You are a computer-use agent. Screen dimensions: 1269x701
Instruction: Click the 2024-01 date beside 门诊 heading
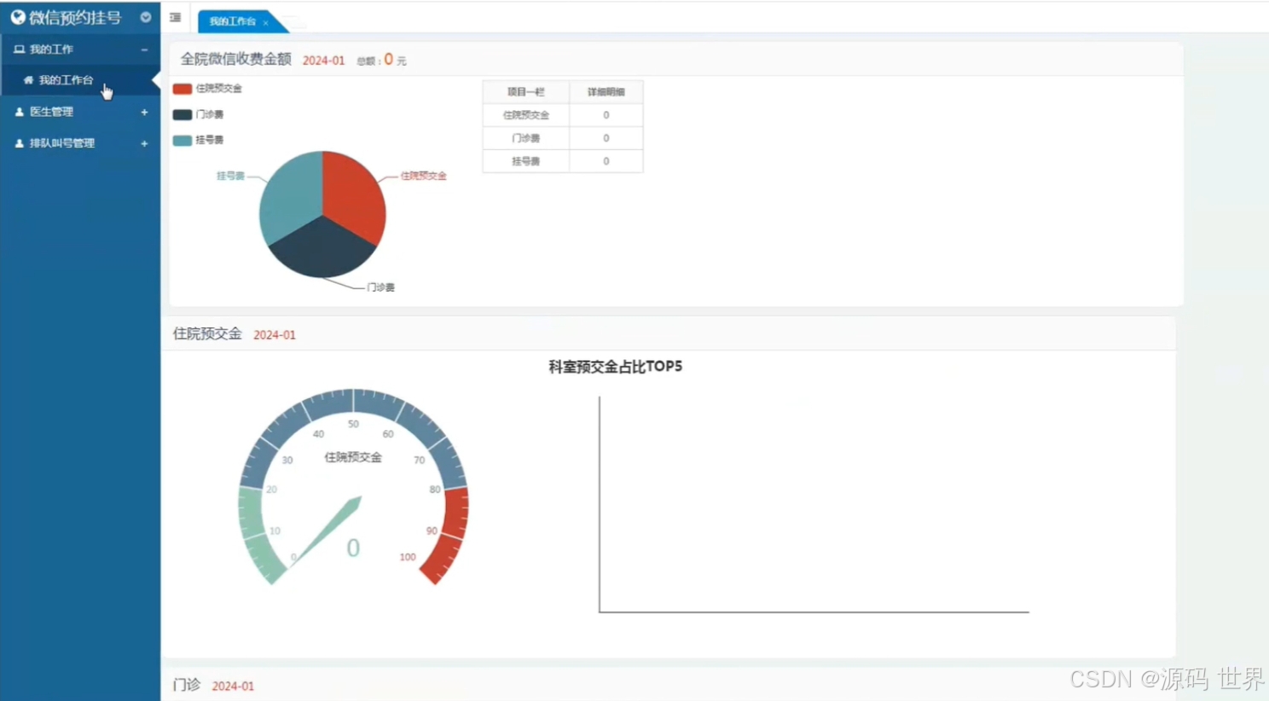point(232,686)
